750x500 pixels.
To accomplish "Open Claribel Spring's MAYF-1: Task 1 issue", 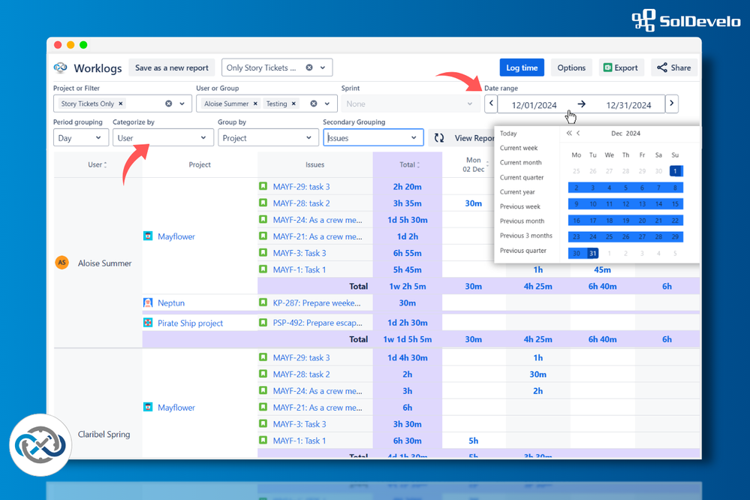I will click(x=299, y=441).
